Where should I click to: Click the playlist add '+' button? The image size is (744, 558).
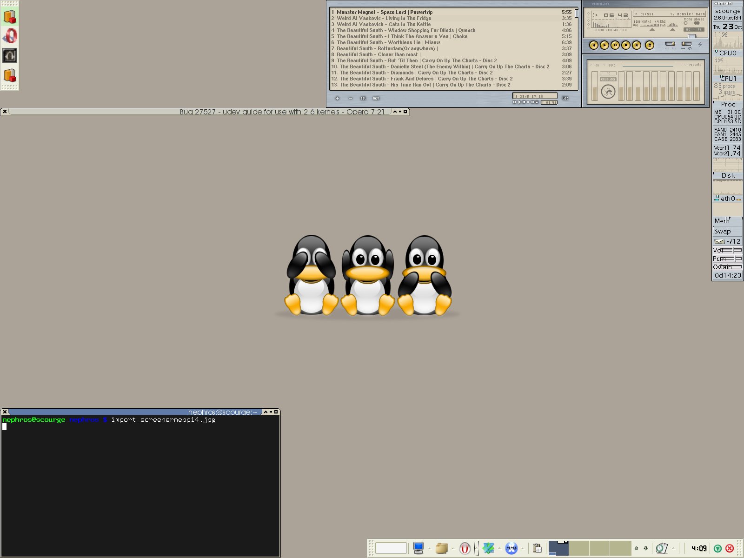click(x=337, y=98)
